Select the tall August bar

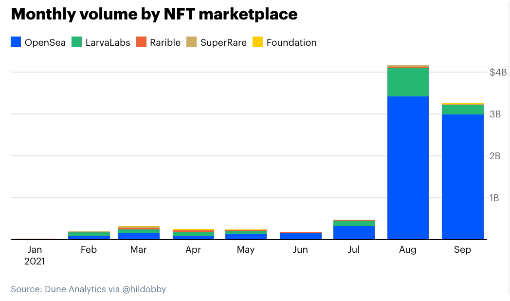pos(408,156)
